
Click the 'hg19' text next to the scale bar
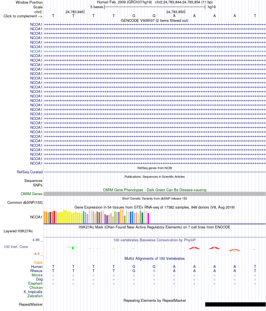pos(211,7)
